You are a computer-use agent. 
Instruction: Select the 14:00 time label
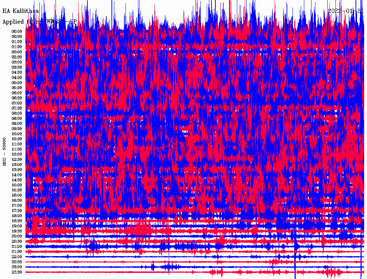[17, 175]
